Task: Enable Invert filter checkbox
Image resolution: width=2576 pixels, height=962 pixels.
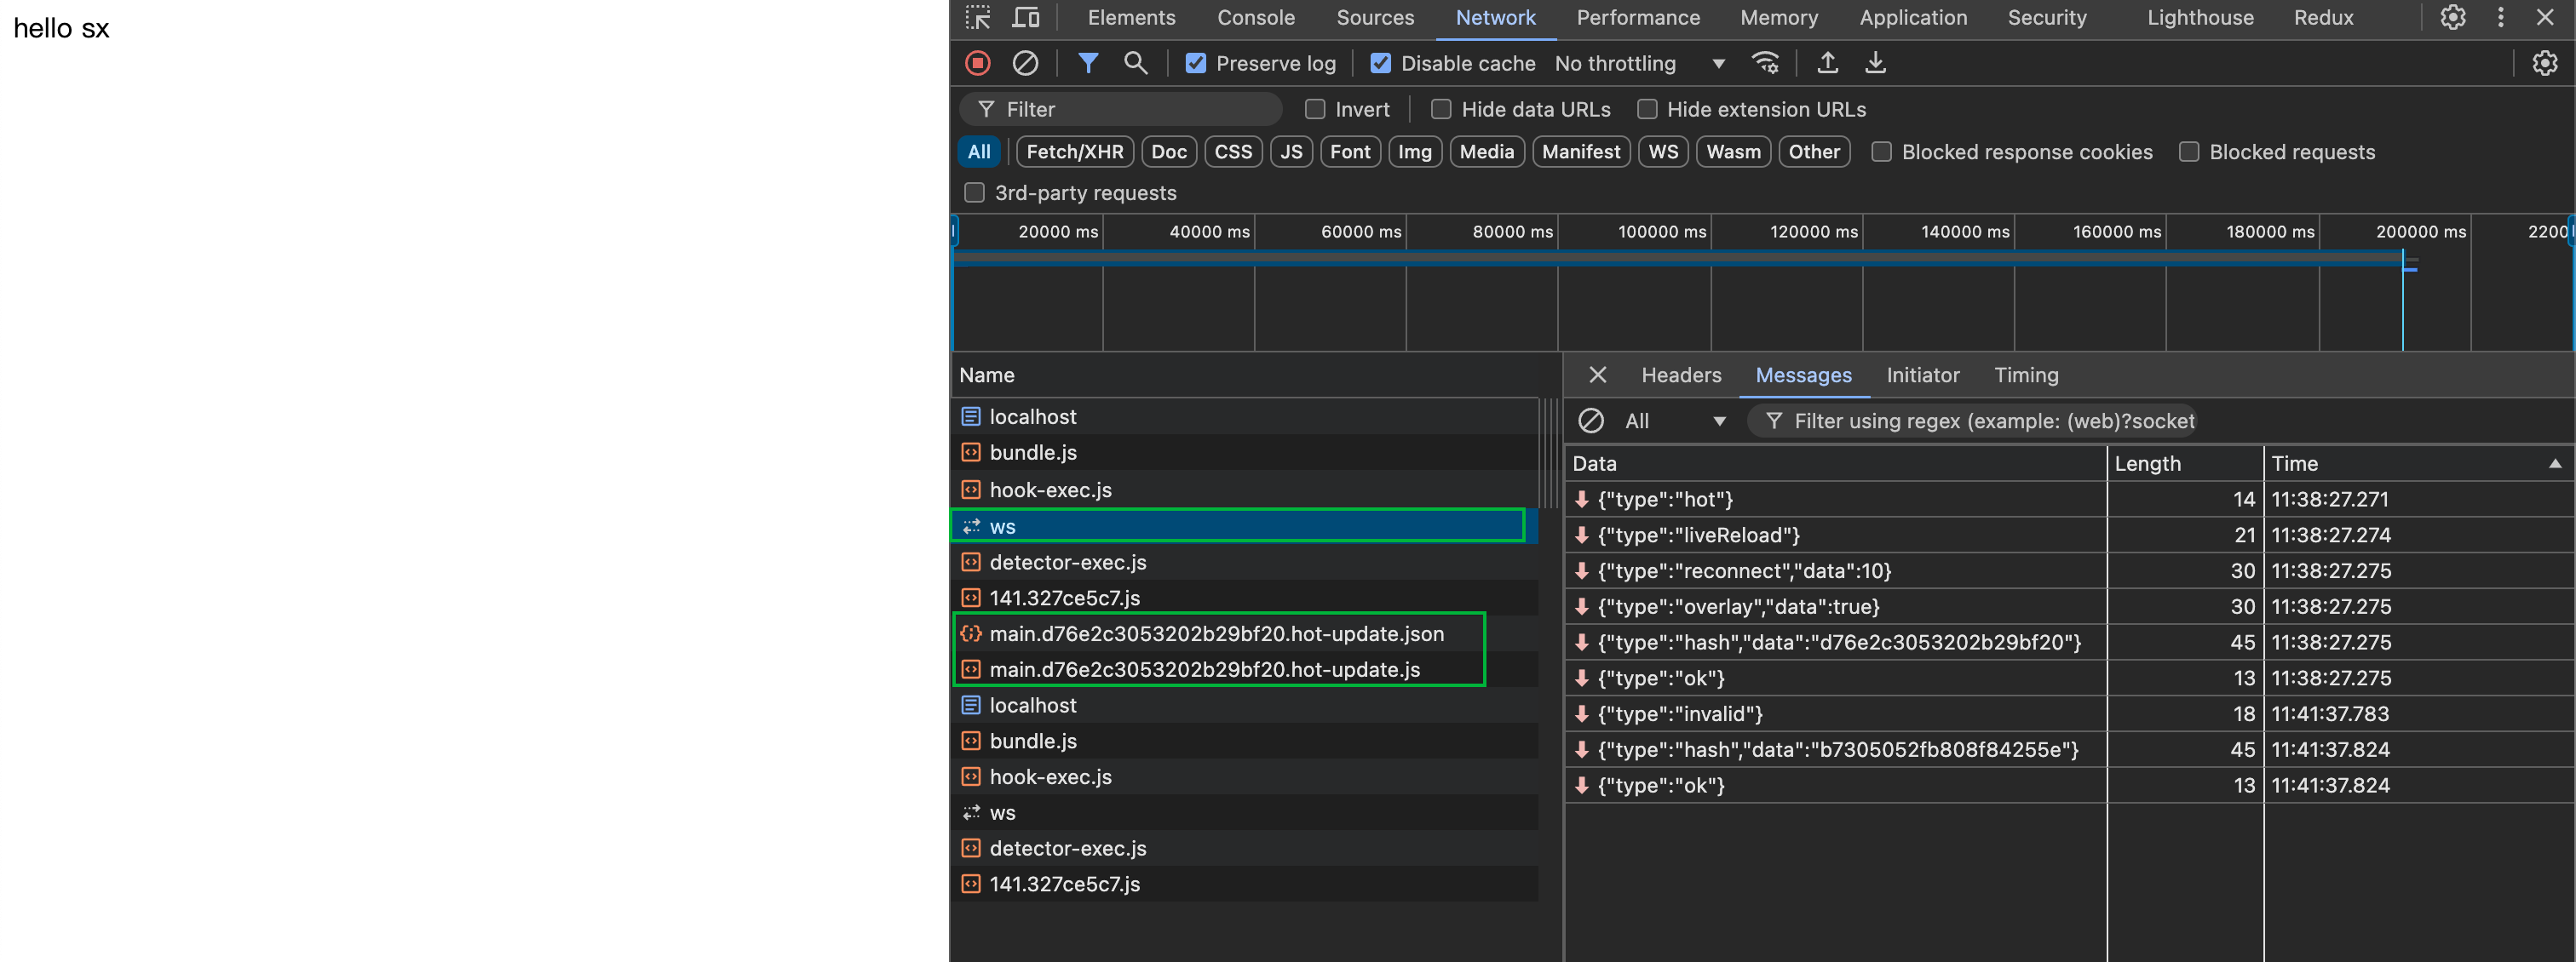Action: click(1315, 109)
